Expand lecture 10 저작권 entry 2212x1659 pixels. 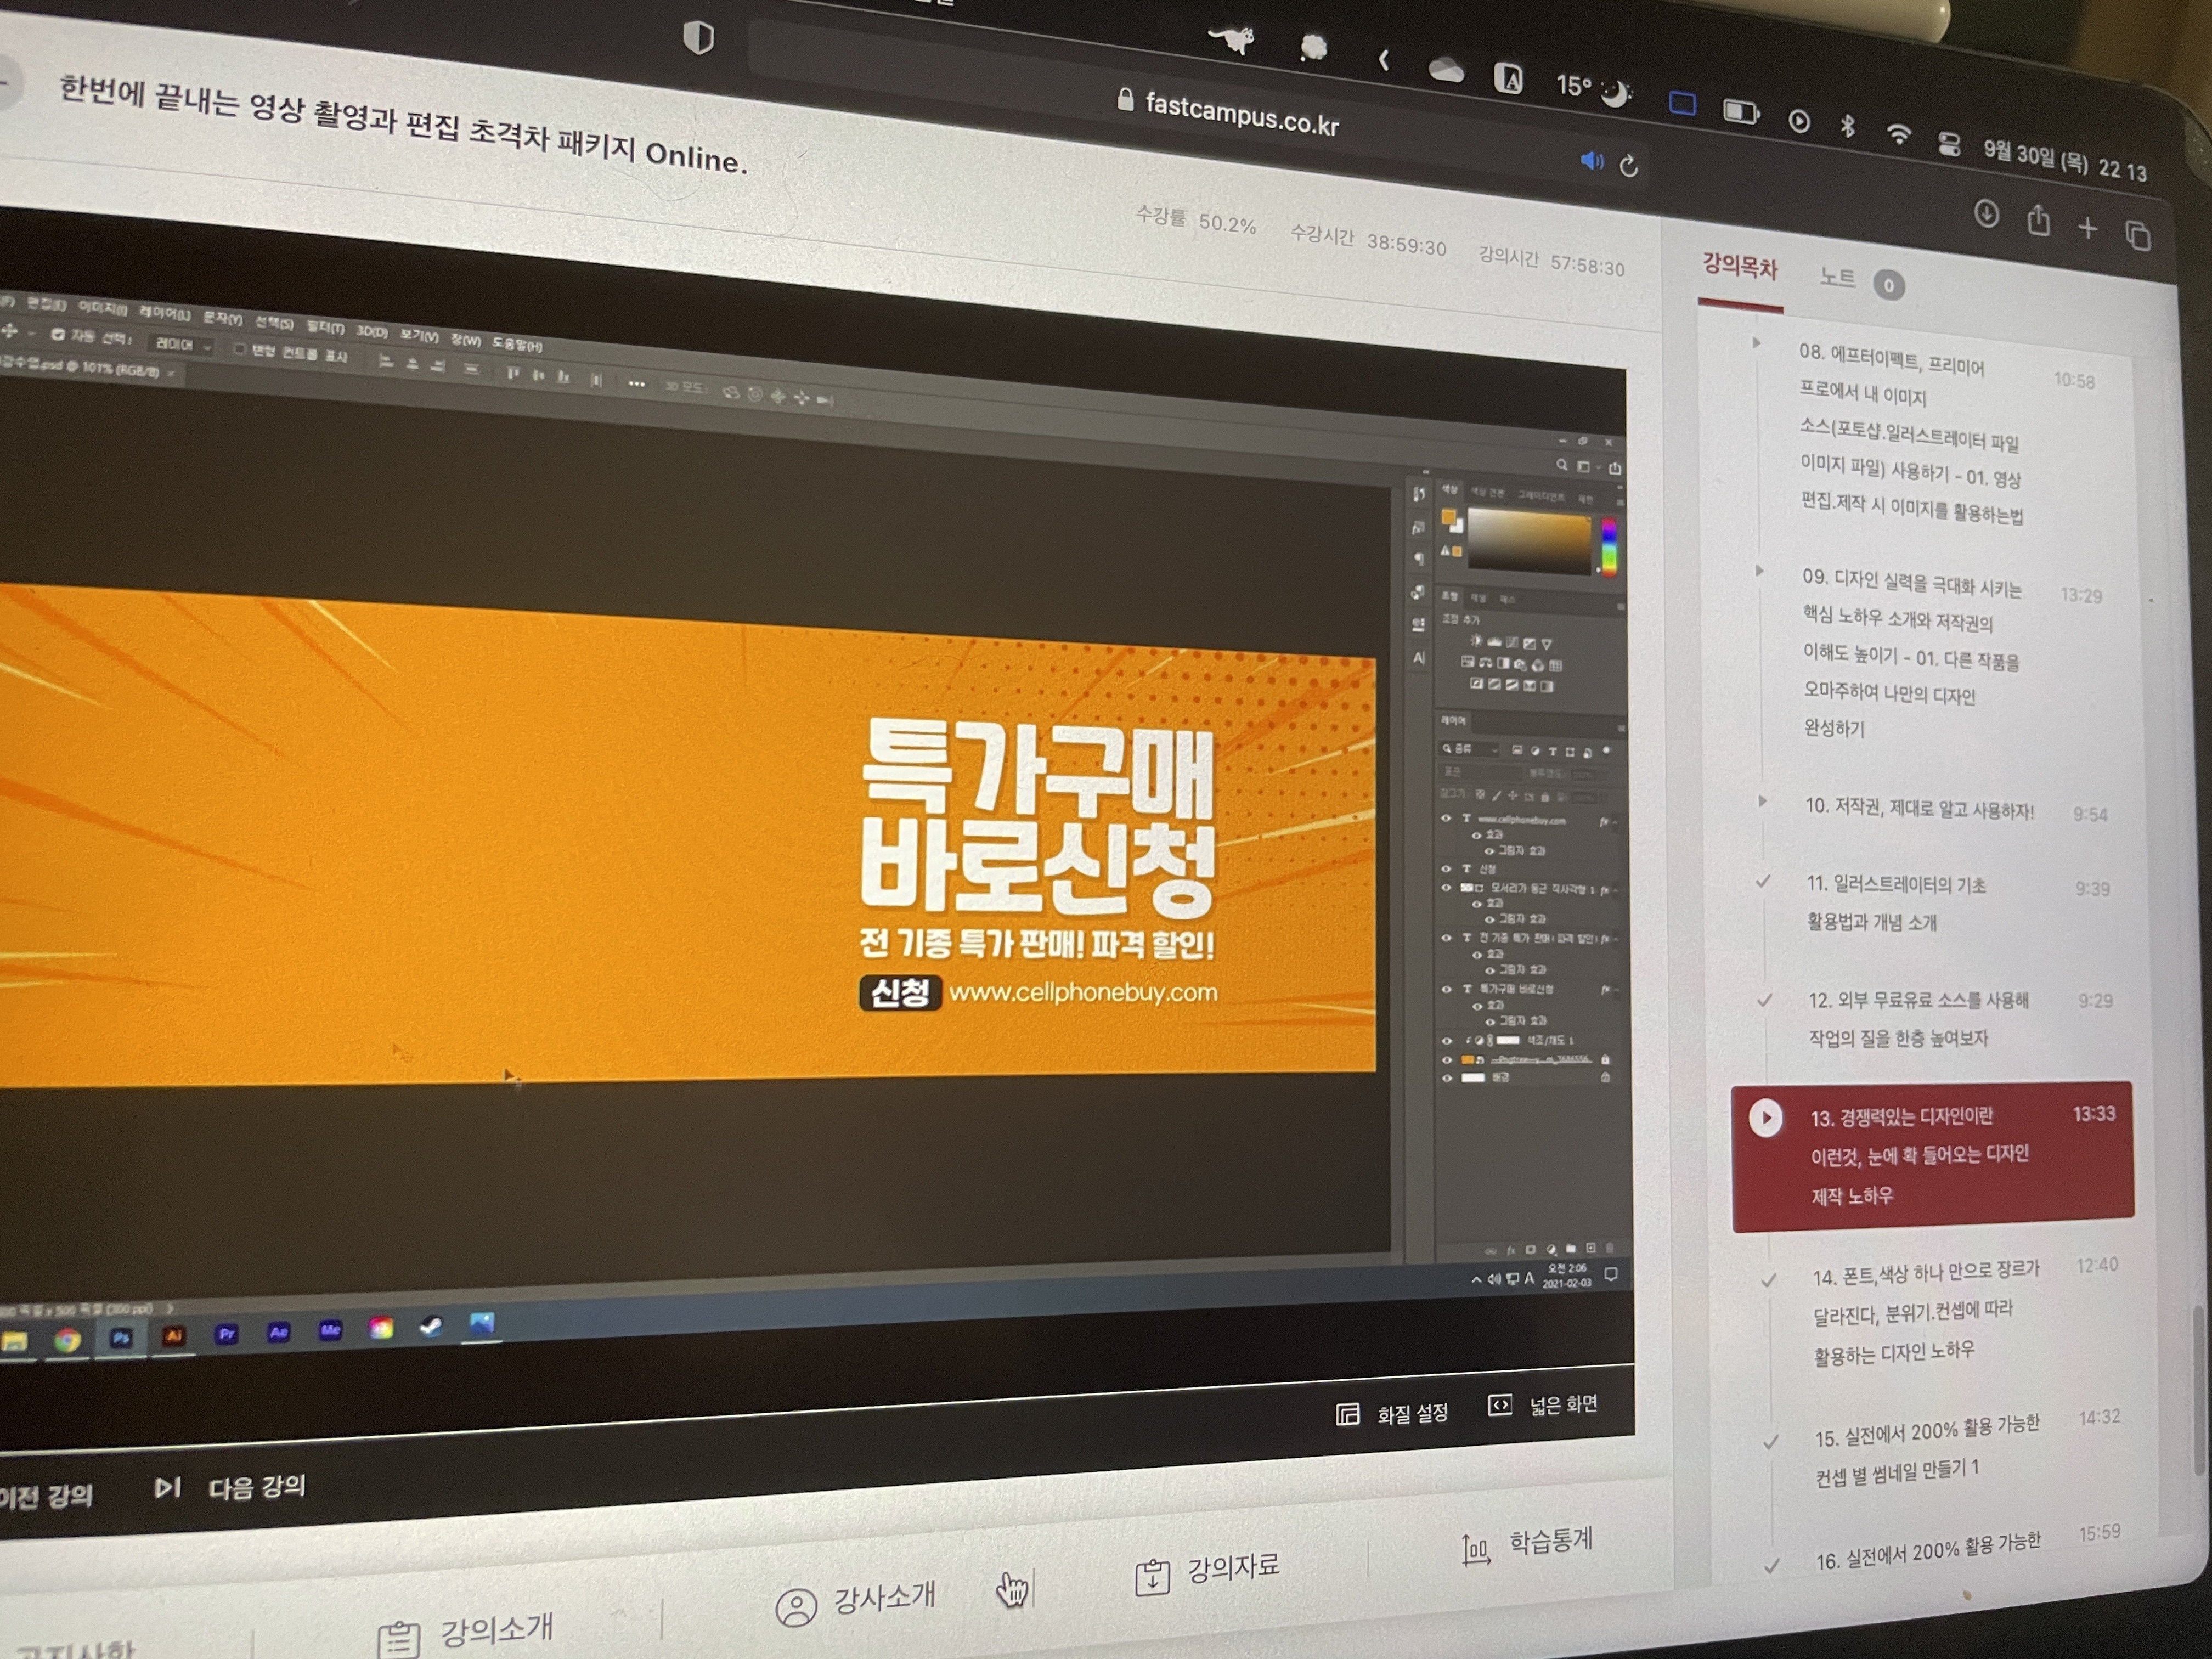point(1763,801)
